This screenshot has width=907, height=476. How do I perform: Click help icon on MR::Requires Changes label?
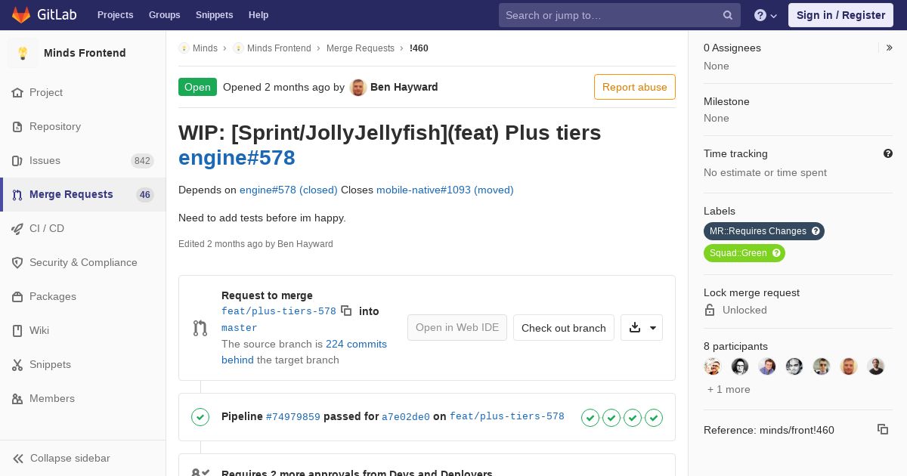point(816,231)
